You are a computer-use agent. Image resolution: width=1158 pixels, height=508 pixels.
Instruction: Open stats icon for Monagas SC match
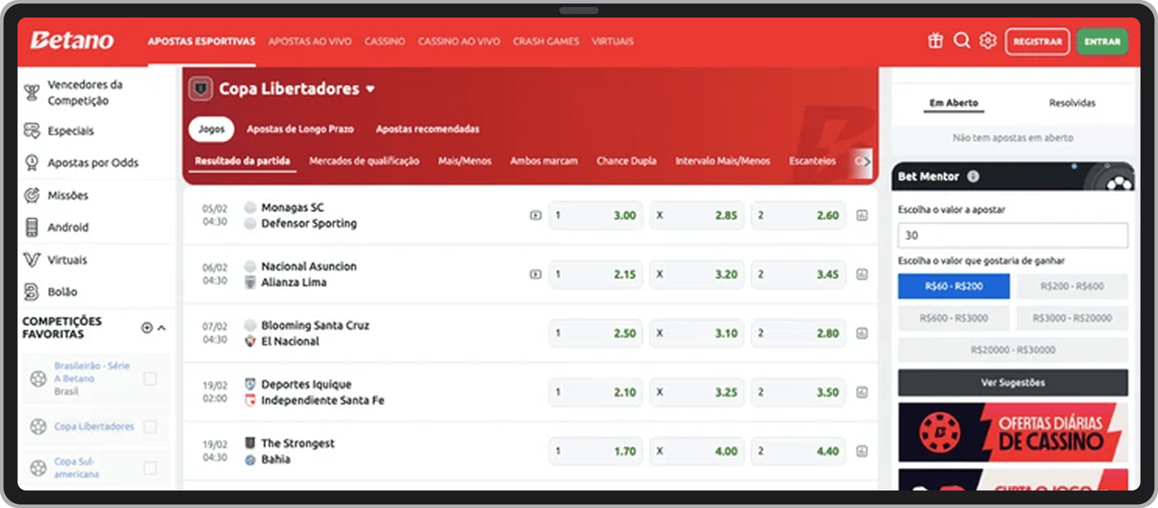point(862,215)
